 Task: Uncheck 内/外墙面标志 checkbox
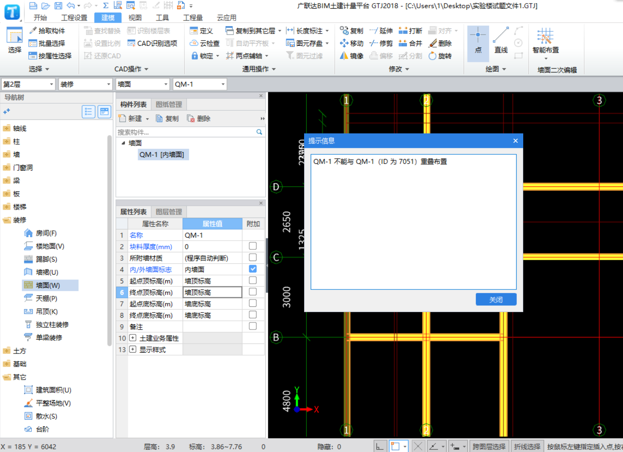tap(253, 269)
